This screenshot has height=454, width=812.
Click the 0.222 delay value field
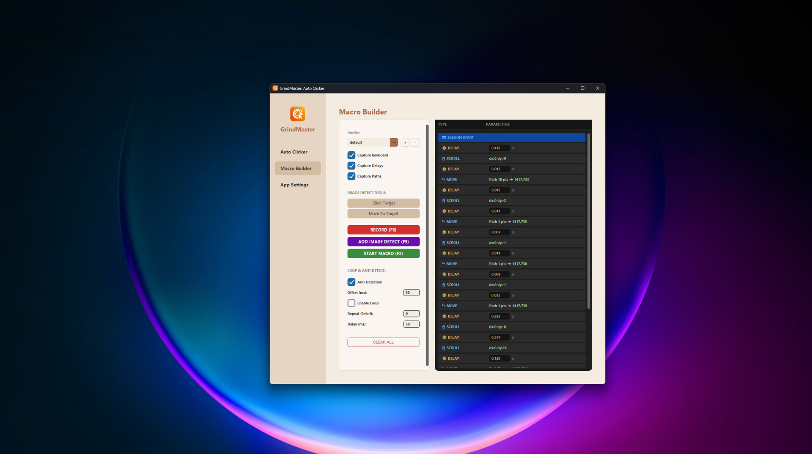(x=499, y=316)
